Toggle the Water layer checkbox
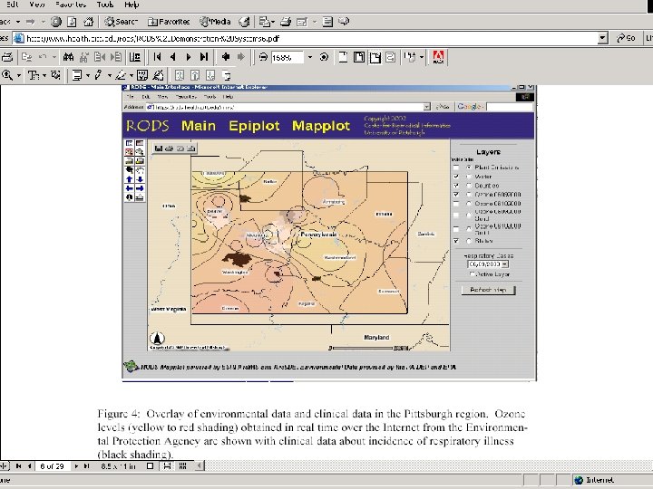The image size is (653, 489). click(x=455, y=177)
